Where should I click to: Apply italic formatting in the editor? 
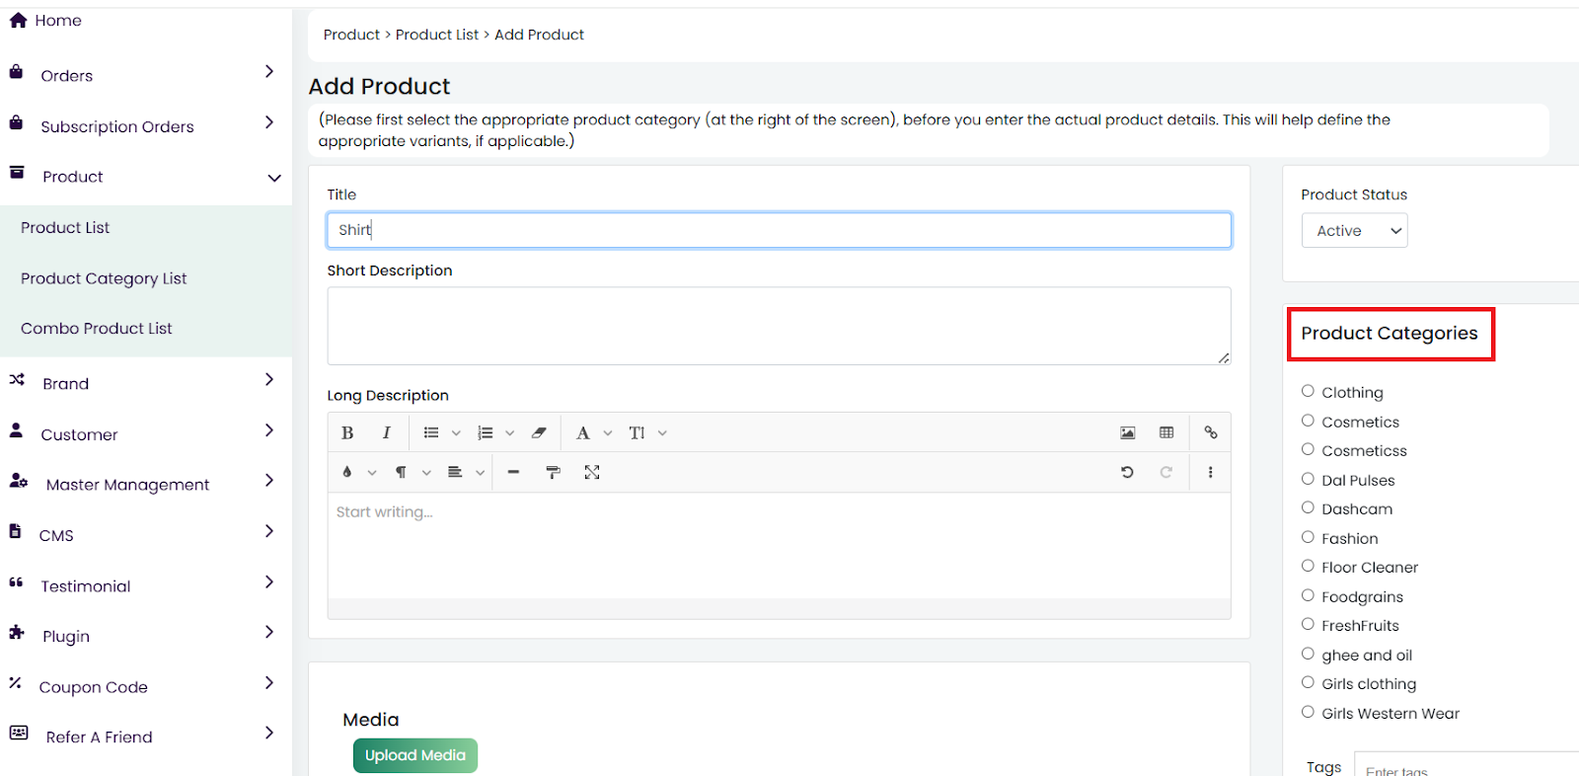[386, 432]
